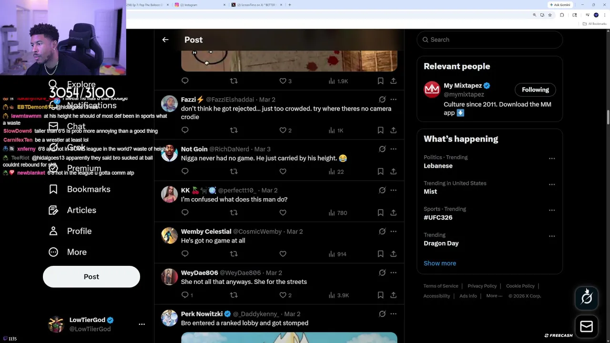Open Bookmarks in the sidebar

click(80, 189)
